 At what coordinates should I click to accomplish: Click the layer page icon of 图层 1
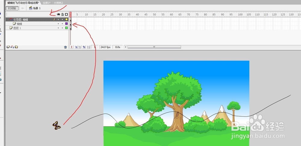(x=11, y=28)
